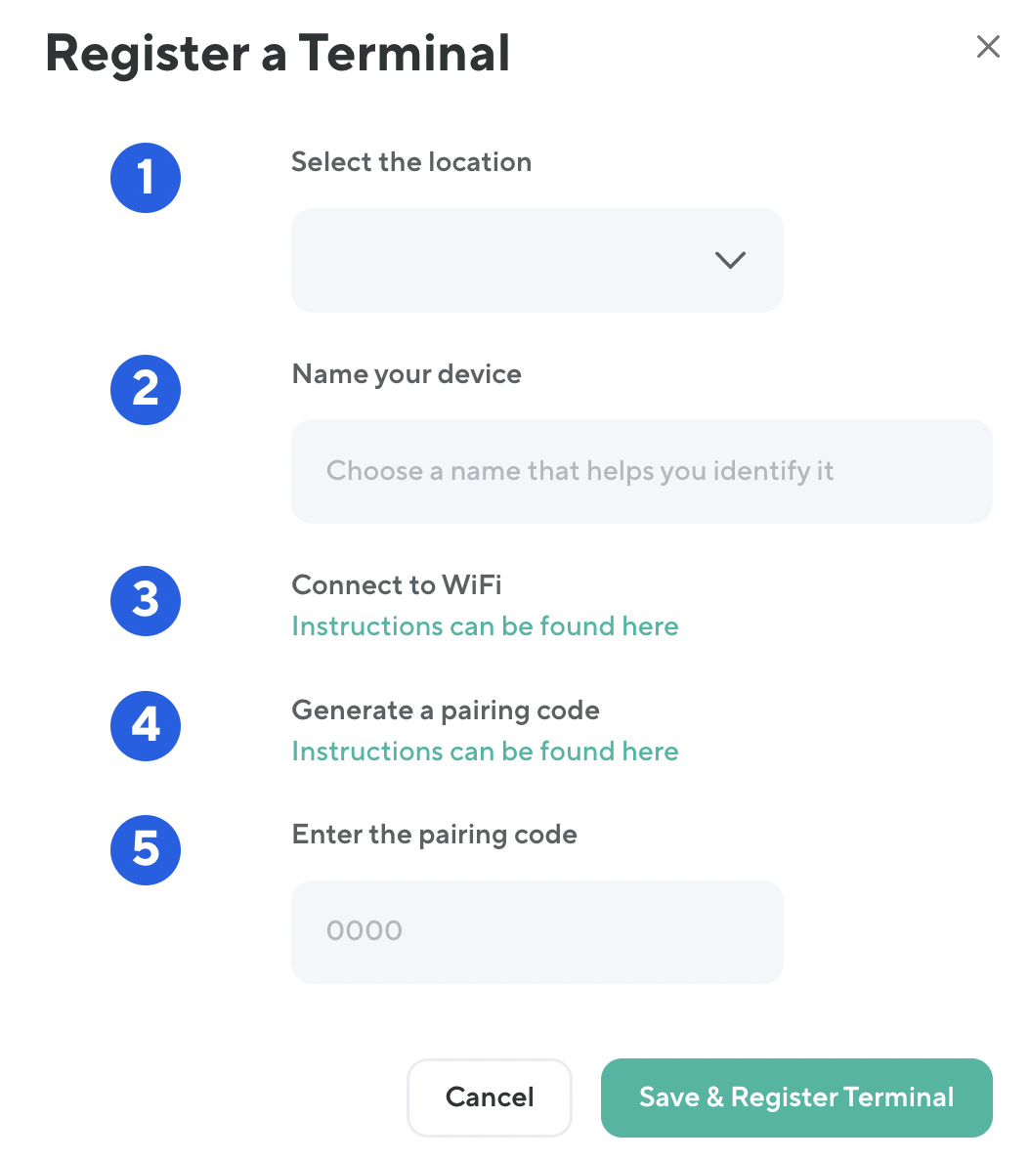Click the step 5 number badge
1030x1161 pixels.
click(x=146, y=849)
